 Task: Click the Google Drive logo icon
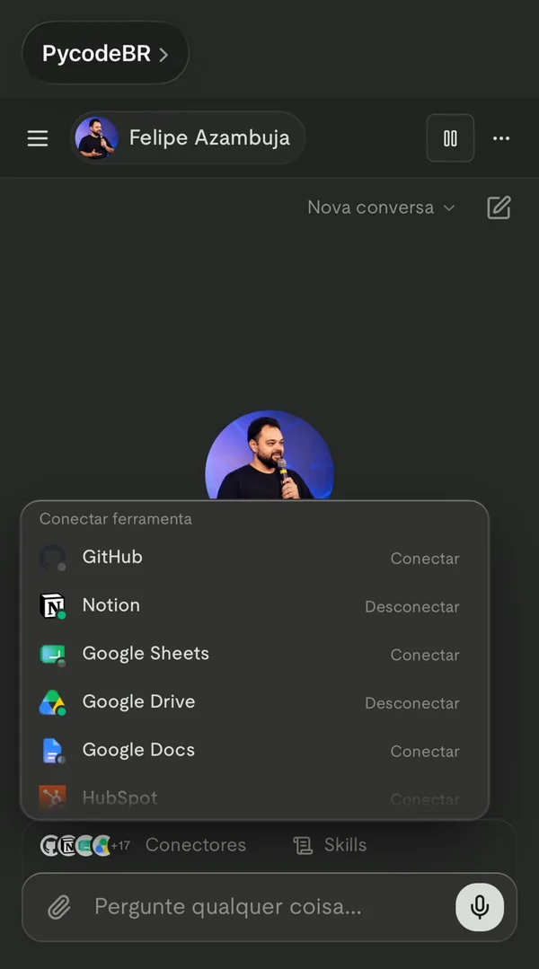[52, 702]
